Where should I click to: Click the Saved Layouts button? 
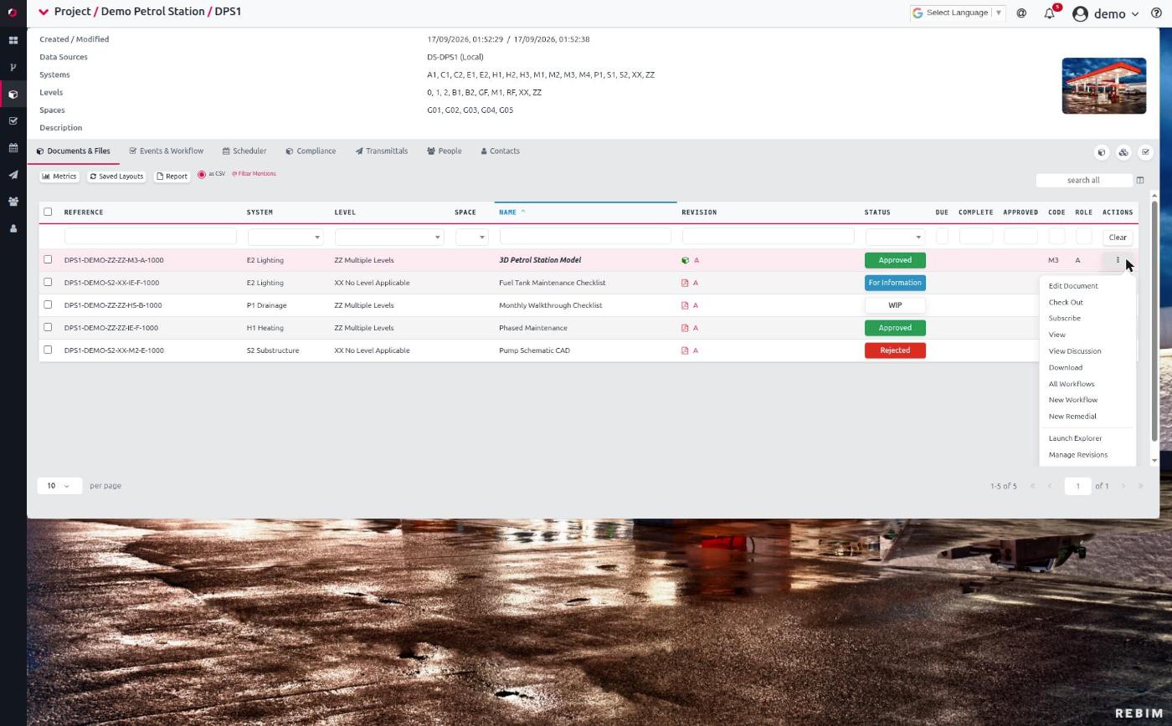[x=116, y=176]
